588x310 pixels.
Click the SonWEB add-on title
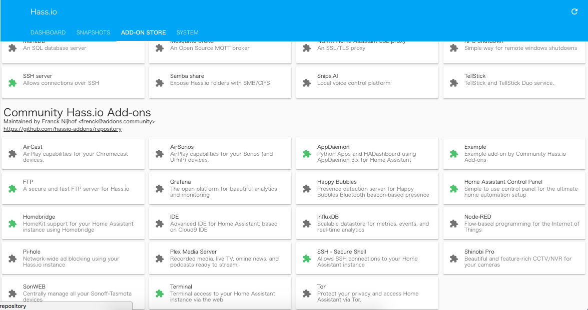coord(34,287)
